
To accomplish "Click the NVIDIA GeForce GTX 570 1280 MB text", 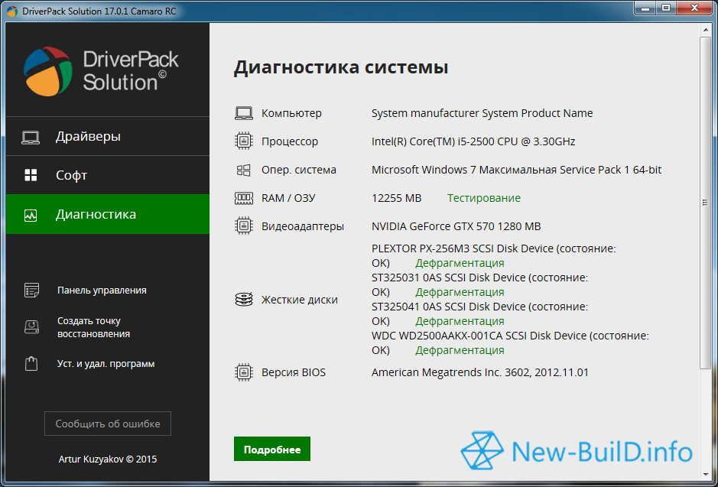I will tap(456, 226).
